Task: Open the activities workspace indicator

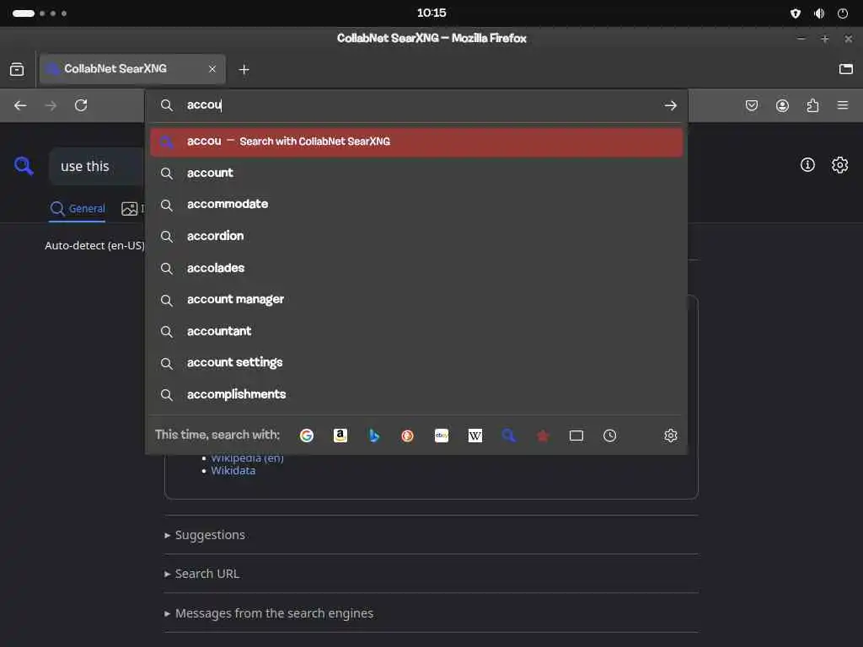Action: coord(39,13)
